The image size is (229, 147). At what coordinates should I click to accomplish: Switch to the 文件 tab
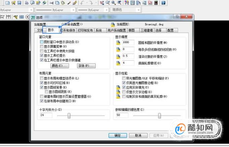(39, 30)
